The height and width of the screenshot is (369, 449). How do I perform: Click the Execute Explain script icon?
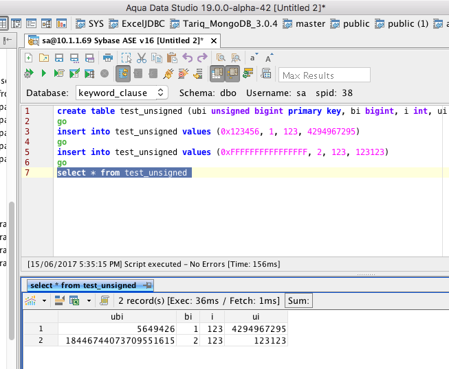click(59, 73)
